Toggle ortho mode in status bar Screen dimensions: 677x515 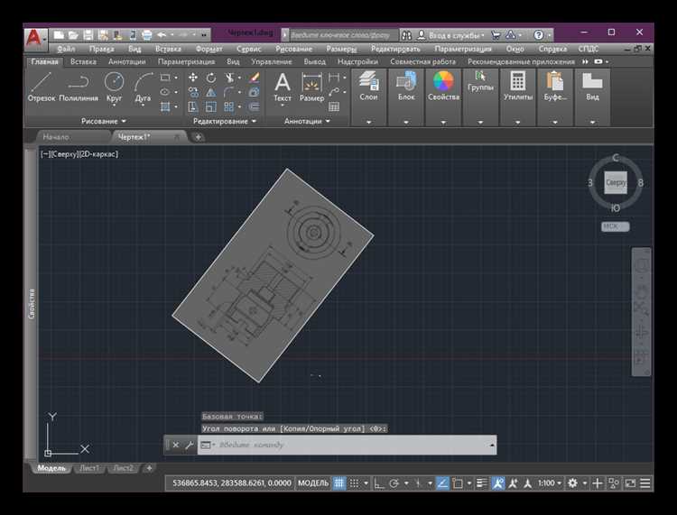tap(378, 483)
